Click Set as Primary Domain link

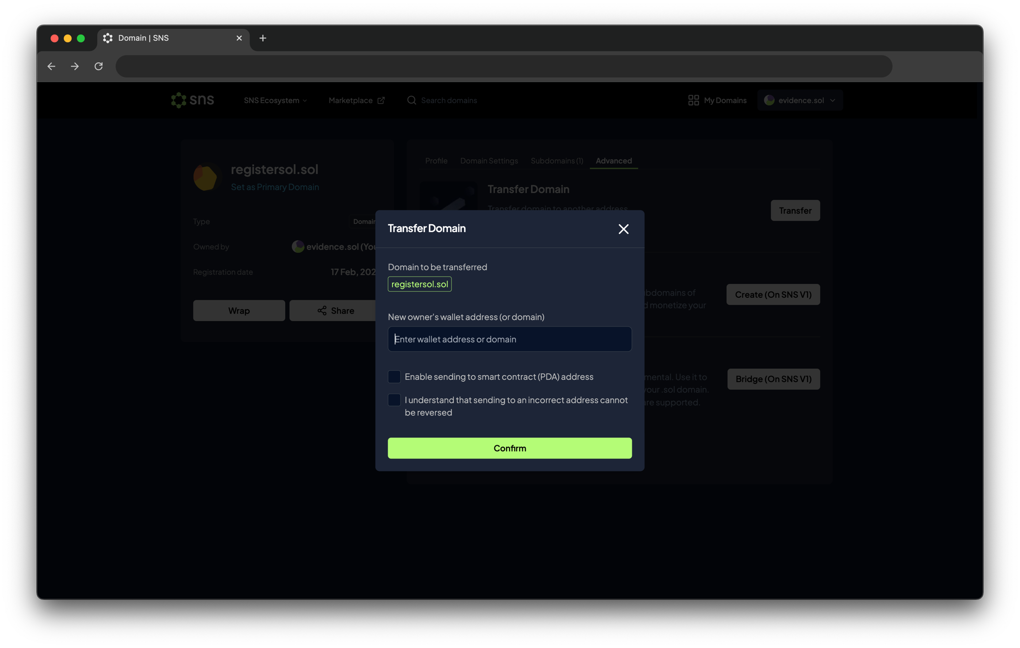point(274,187)
